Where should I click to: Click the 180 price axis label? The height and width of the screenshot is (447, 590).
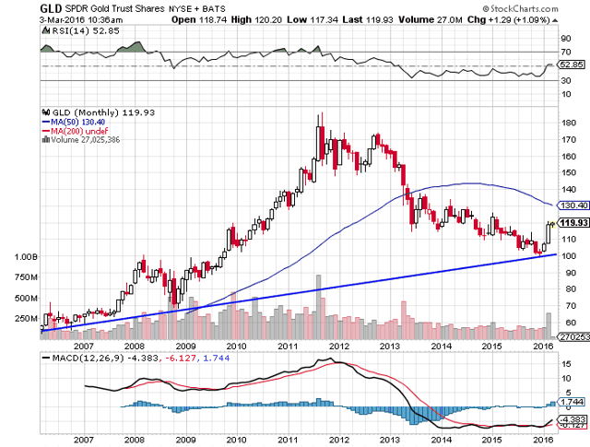[568, 123]
